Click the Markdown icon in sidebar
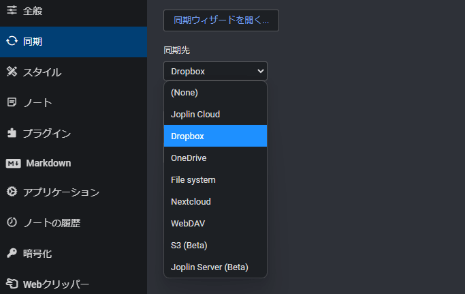The width and height of the screenshot is (465, 294). [13, 163]
